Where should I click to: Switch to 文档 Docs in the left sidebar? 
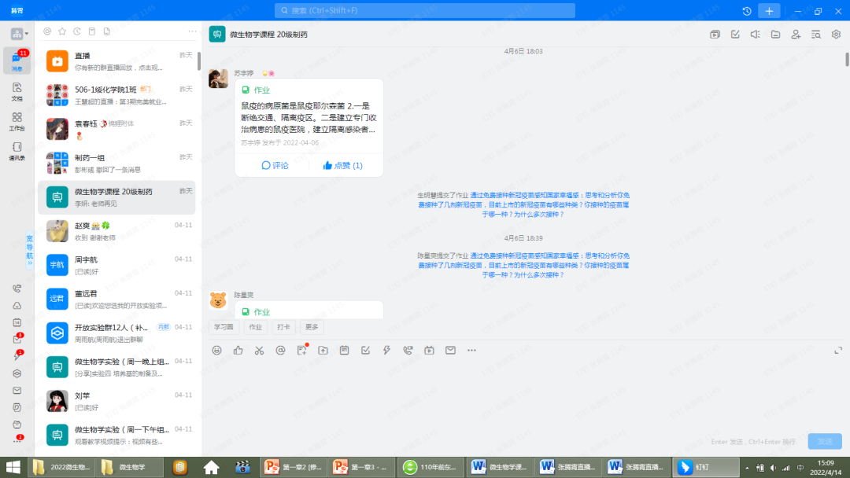pos(16,89)
